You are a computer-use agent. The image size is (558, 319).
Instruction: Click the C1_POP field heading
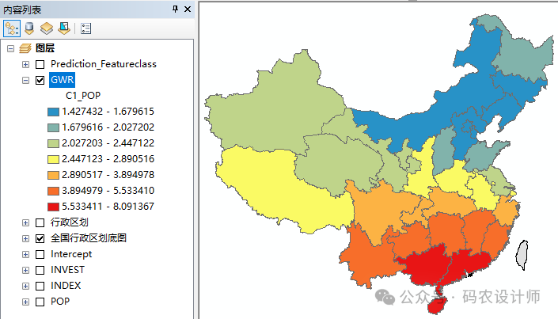83,96
